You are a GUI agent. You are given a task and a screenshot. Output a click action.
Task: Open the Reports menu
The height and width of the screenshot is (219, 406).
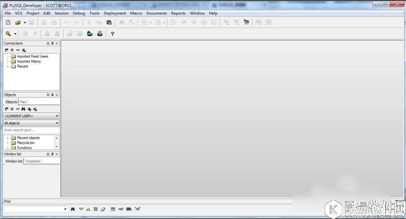pyautogui.click(x=178, y=13)
